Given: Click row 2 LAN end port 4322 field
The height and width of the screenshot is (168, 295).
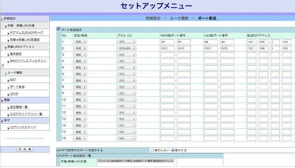Looking at the screenshot, I should click(x=227, y=48).
